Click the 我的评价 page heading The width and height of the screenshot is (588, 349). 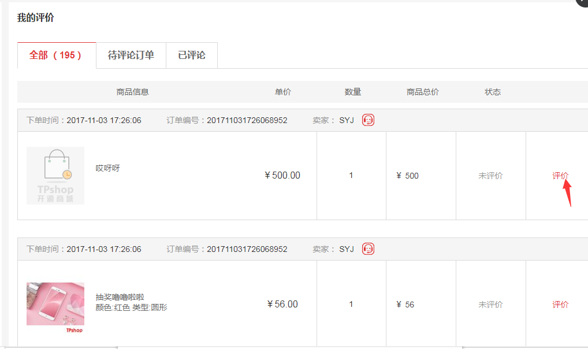pyautogui.click(x=36, y=18)
